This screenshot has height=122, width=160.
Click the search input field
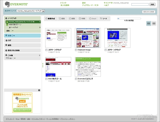[140, 4]
